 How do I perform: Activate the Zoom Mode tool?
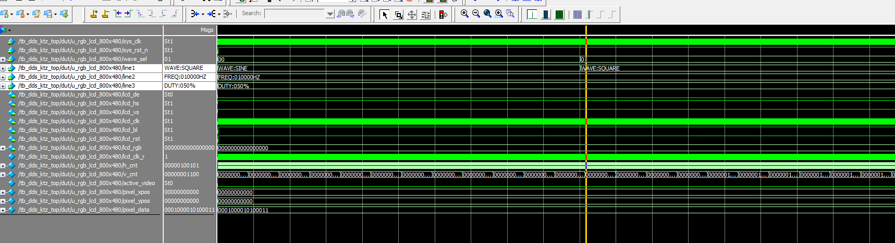tap(398, 15)
